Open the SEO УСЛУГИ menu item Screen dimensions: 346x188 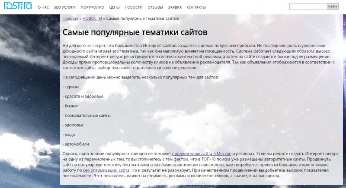(64, 7)
